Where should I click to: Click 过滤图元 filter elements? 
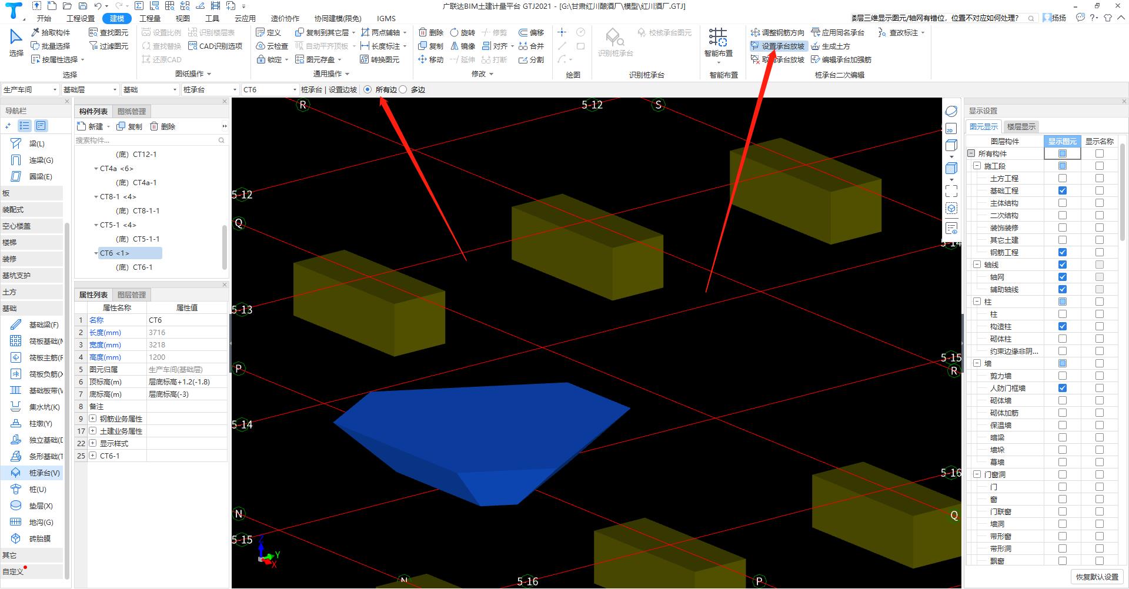click(x=108, y=46)
